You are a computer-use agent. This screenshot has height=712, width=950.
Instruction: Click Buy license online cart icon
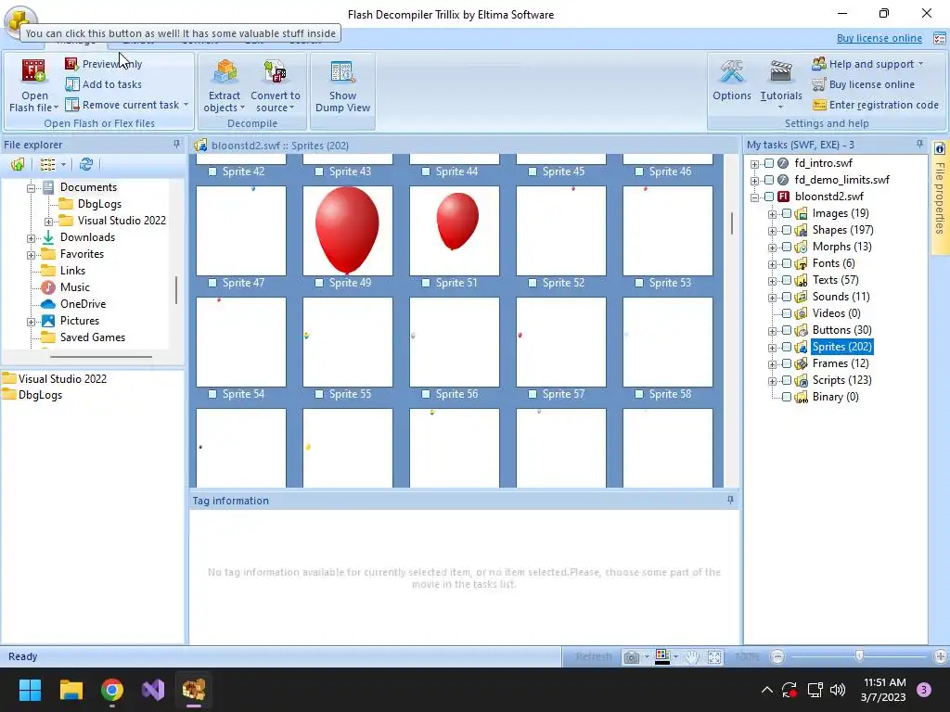[x=819, y=84]
